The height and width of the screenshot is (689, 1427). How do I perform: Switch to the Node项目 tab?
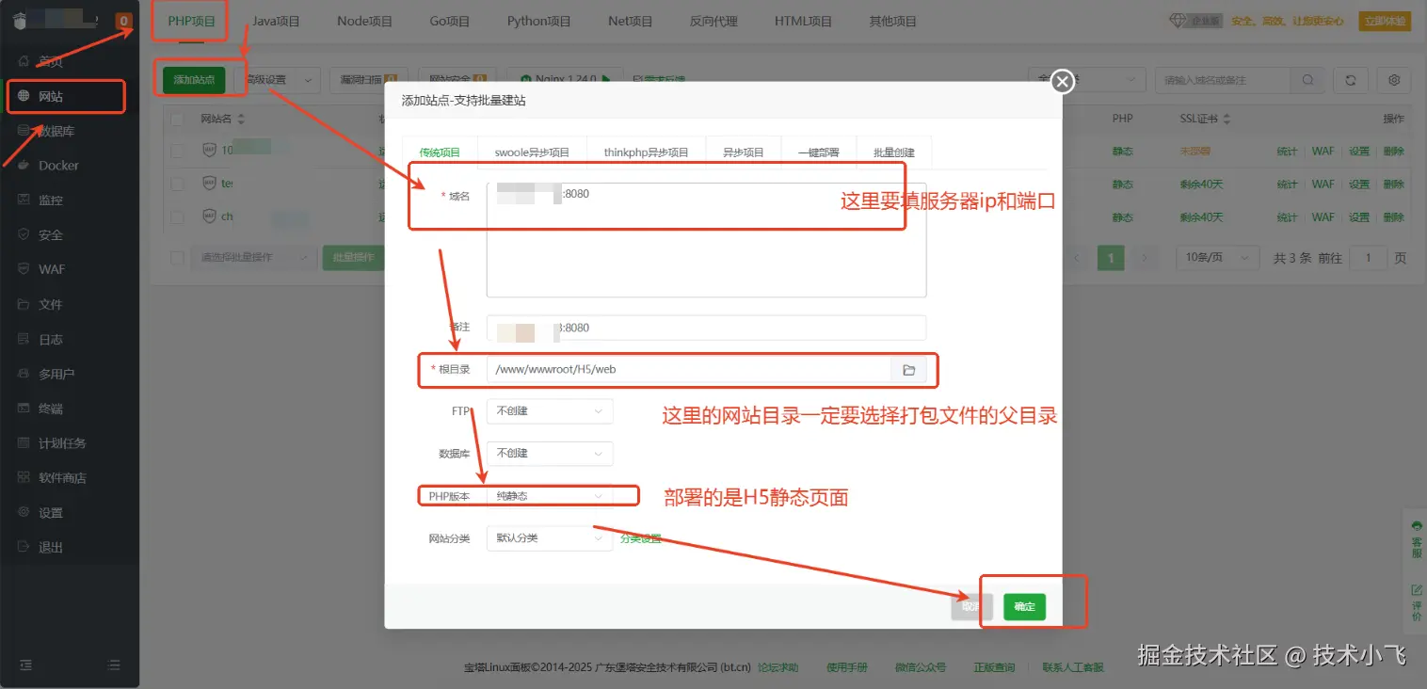point(364,21)
